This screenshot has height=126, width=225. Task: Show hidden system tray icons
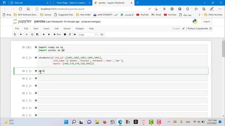click(169, 122)
